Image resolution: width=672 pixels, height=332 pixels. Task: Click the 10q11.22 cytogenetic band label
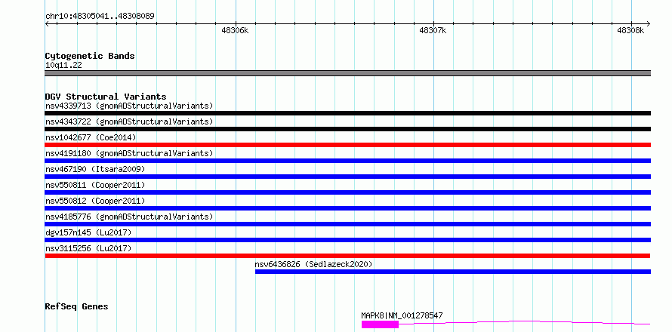pos(63,66)
